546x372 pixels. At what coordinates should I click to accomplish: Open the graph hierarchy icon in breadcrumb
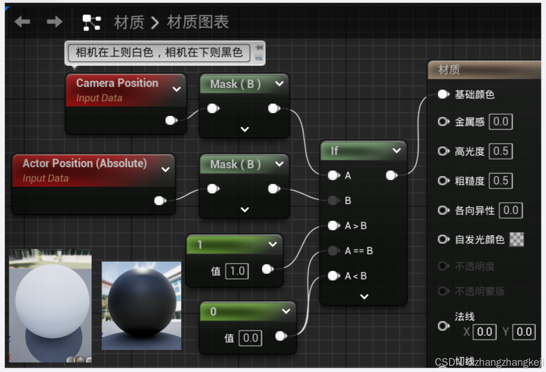(x=91, y=23)
